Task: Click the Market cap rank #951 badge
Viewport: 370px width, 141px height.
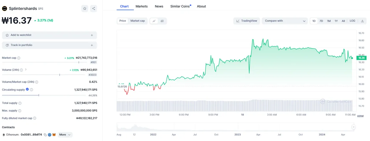Action: pos(93,62)
